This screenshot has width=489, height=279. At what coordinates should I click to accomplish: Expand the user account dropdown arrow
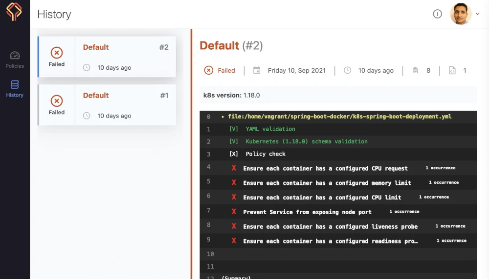478,14
